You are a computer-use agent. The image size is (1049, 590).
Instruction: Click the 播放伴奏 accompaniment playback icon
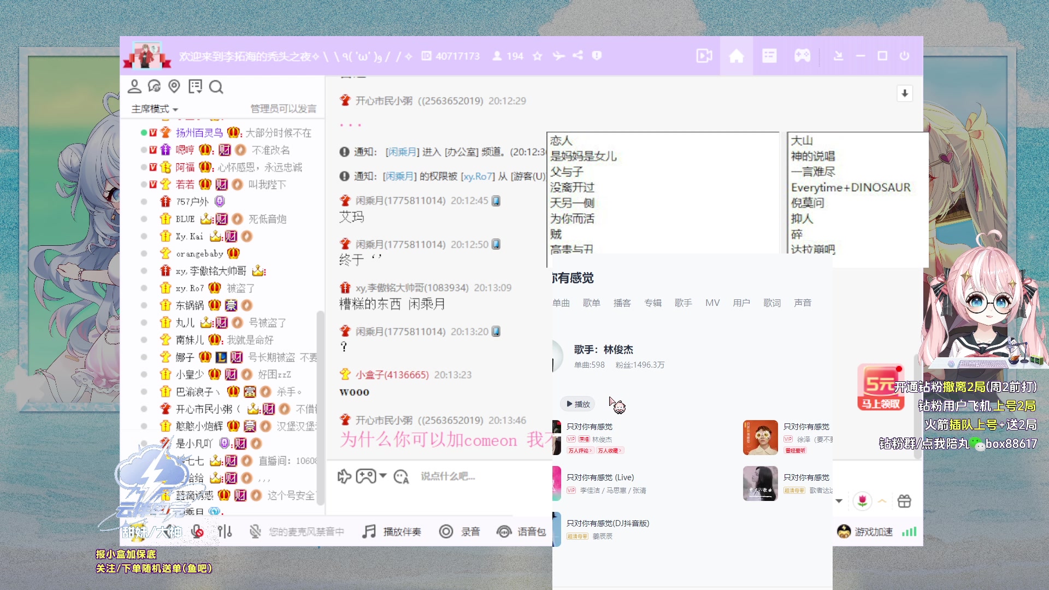[369, 531]
